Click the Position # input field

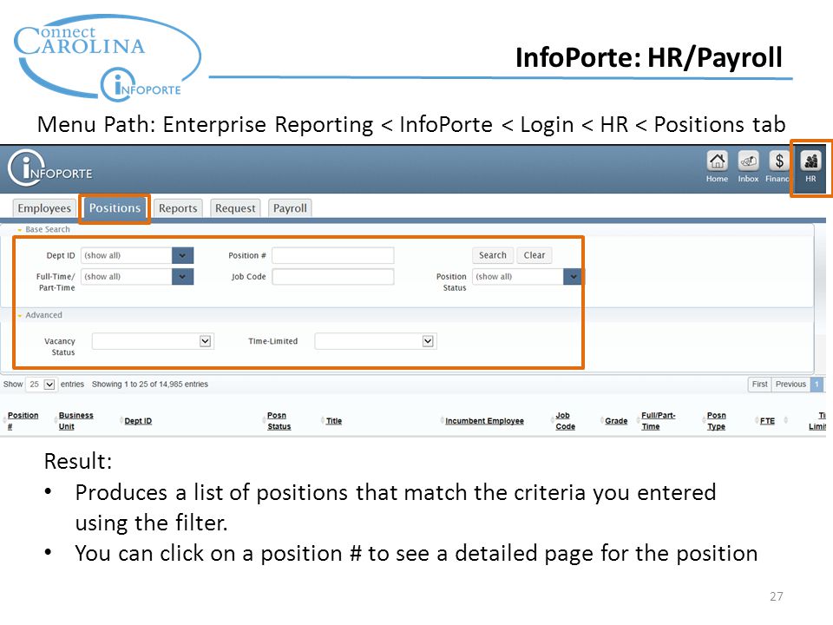(x=333, y=255)
